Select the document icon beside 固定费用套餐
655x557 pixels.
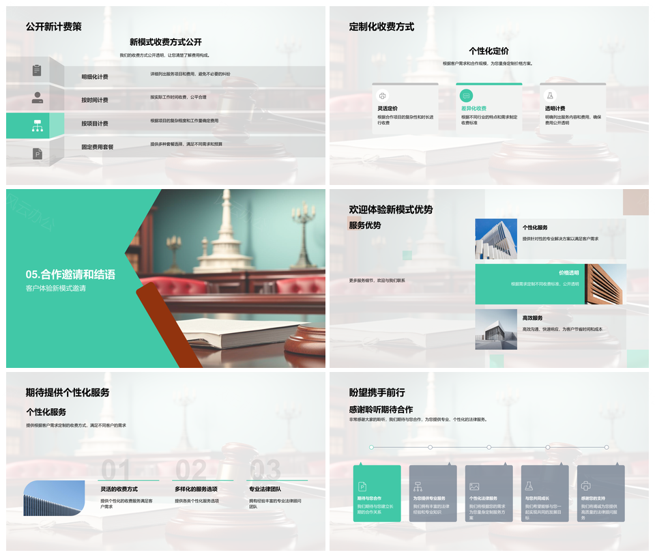(37, 154)
